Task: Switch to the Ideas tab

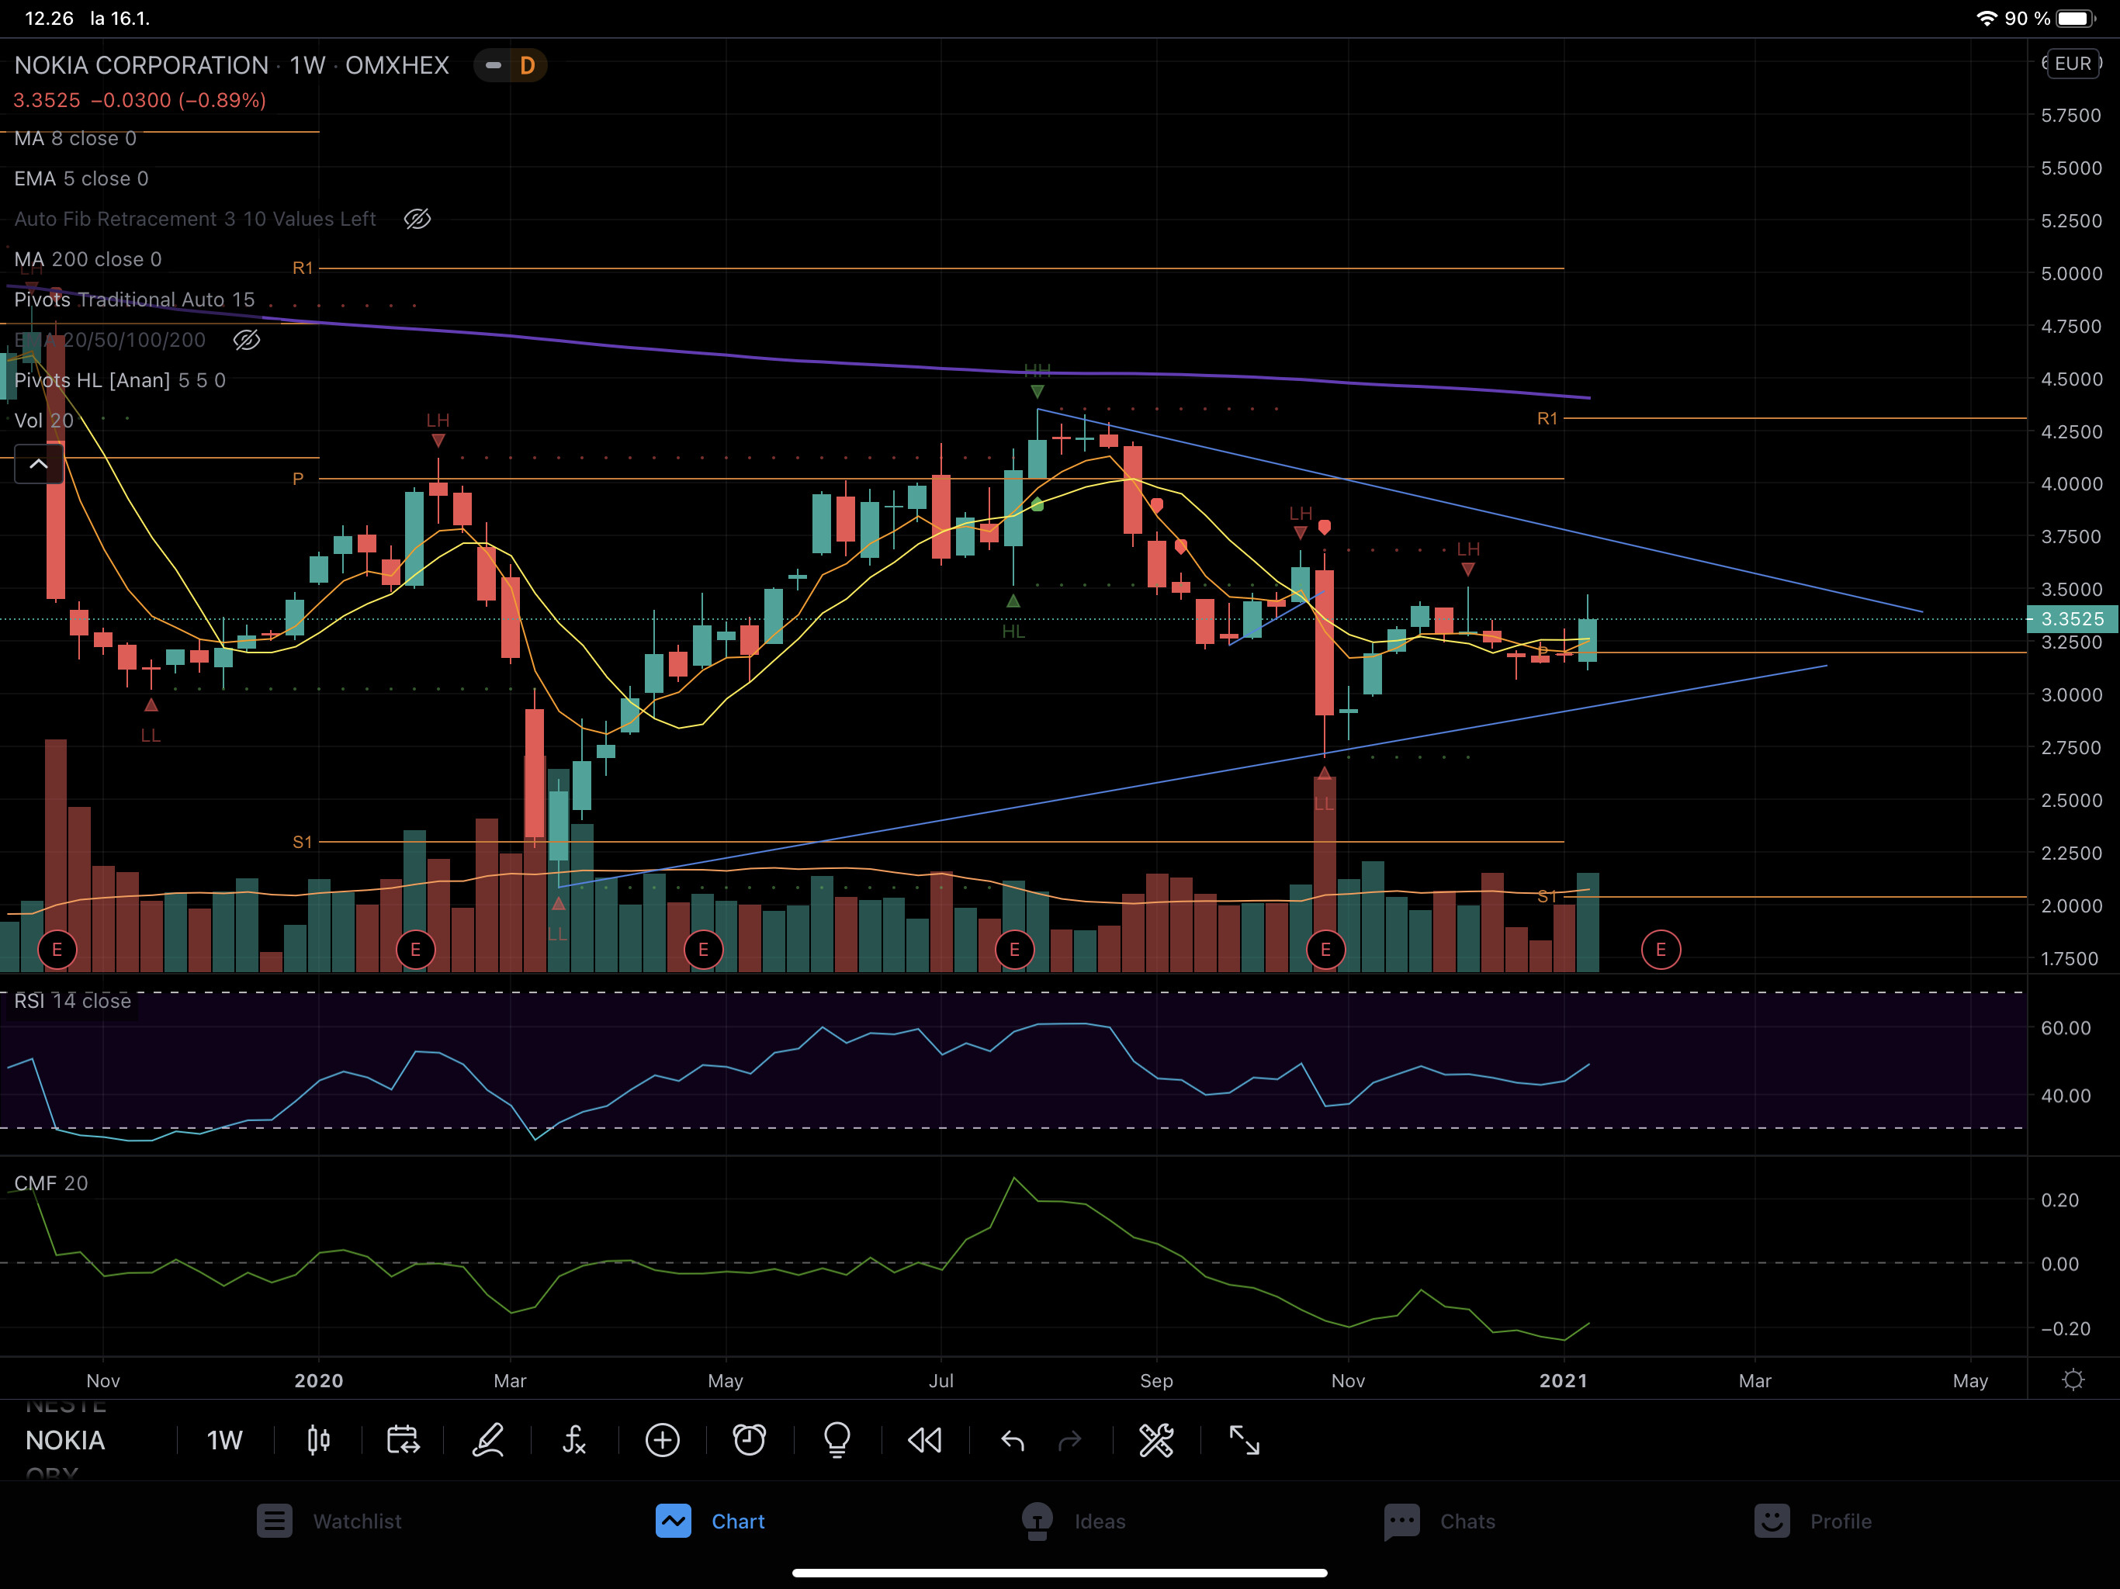Action: coord(1072,1521)
